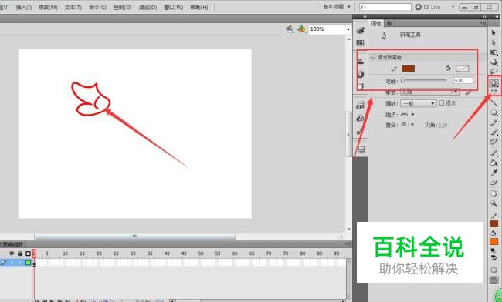Open the 修改(M) menu

[x=48, y=7]
